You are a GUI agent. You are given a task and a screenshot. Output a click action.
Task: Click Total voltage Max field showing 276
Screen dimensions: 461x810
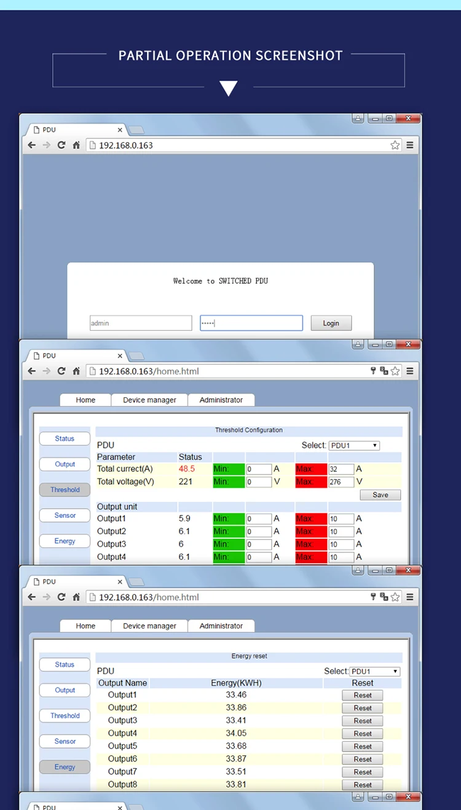[x=341, y=482]
